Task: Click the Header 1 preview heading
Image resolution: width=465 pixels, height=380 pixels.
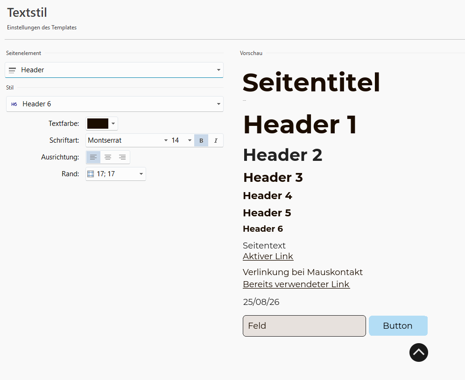Action: 300,124
